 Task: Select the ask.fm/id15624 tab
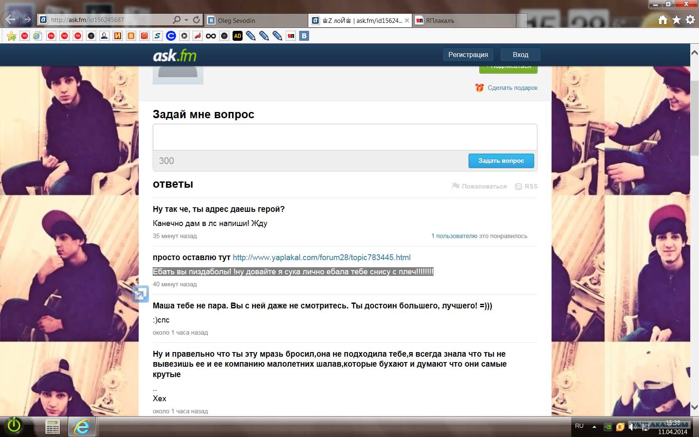(x=360, y=20)
